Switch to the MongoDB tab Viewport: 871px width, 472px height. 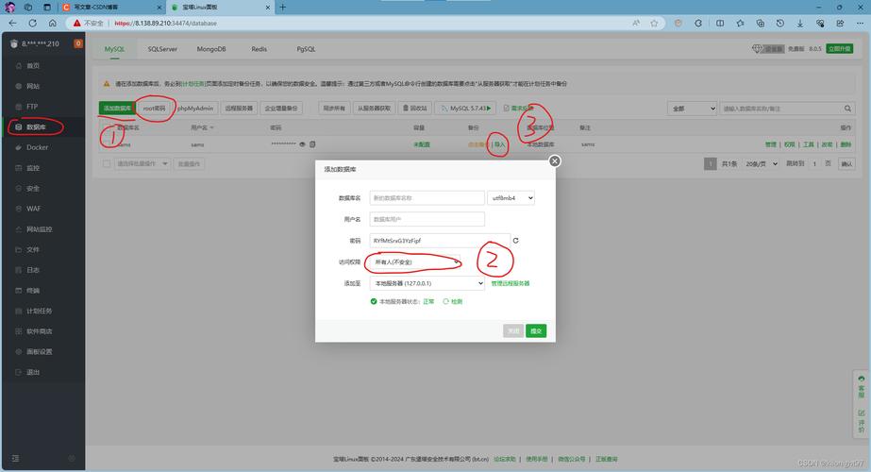211,49
